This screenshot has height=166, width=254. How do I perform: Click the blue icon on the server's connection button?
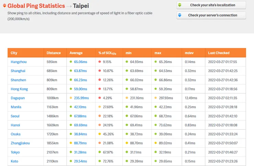pos(180,15)
